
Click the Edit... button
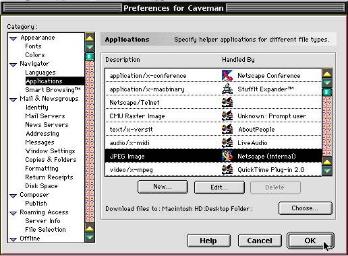tap(219, 187)
